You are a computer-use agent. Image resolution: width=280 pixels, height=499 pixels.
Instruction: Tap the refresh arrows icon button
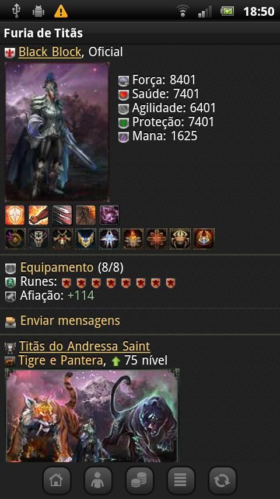222,480
